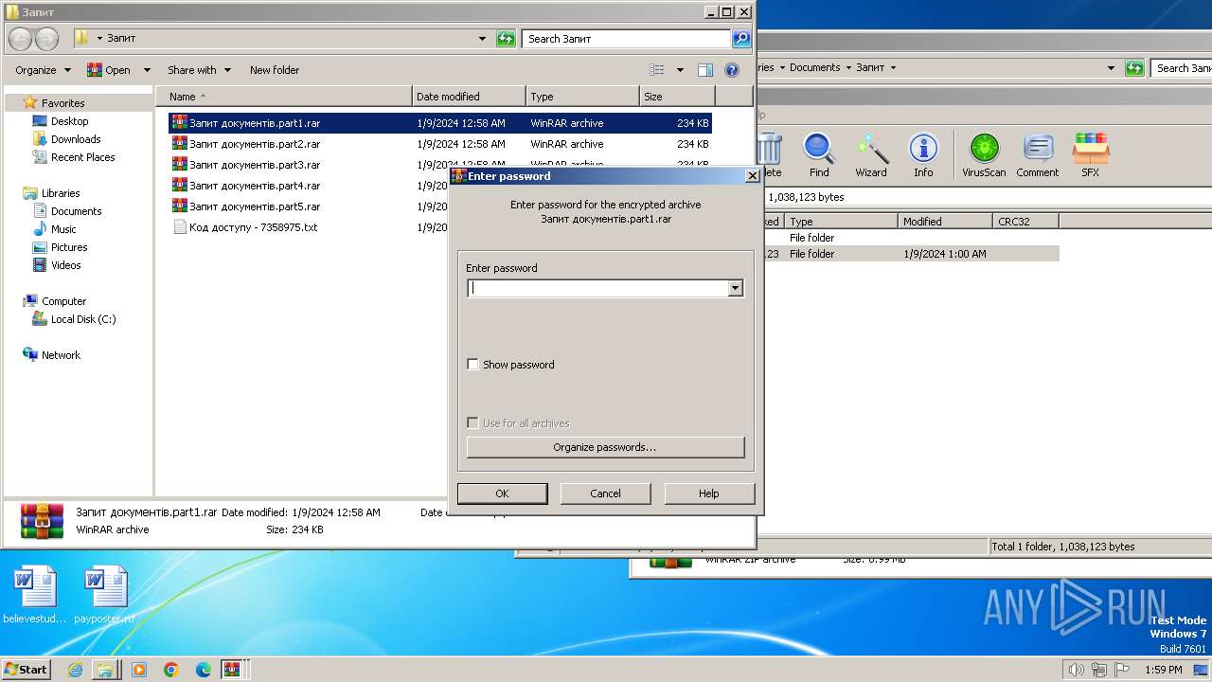Open Explorer help question mark icon
This screenshot has width=1212, height=682.
tap(731, 70)
